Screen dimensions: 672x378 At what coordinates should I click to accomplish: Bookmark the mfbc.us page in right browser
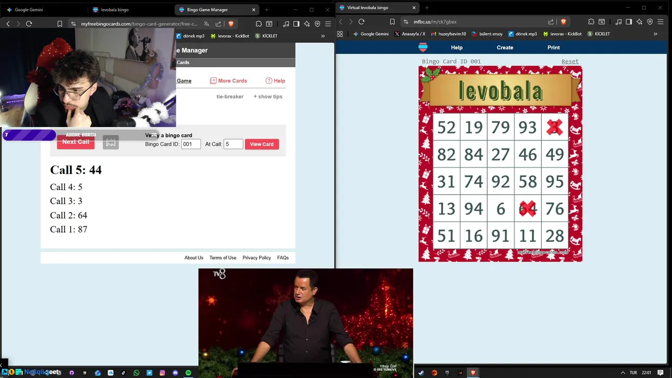392,22
